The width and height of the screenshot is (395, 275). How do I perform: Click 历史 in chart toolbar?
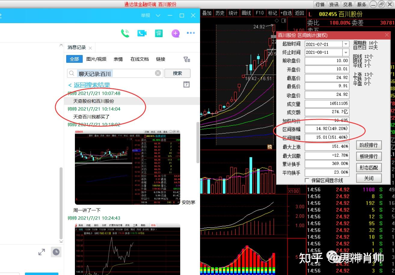(x=220, y=13)
